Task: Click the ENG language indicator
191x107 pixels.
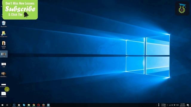Action: click(x=178, y=105)
